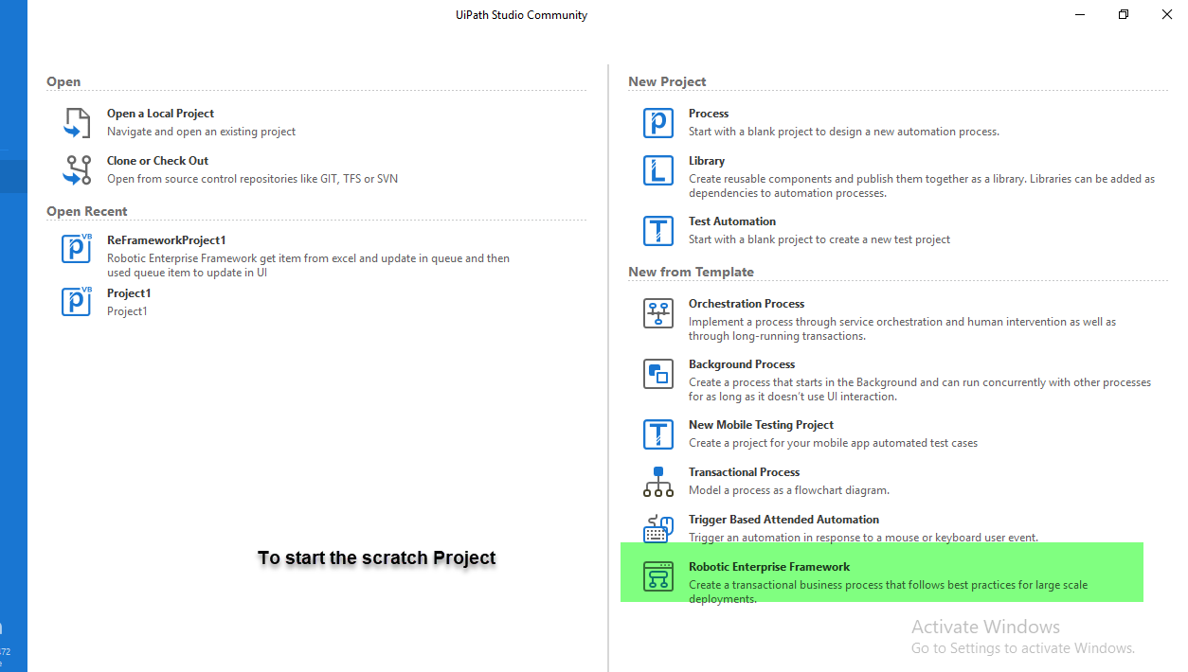Image resolution: width=1188 pixels, height=672 pixels.
Task: Click the Transactional Process flowchart icon
Action: [x=657, y=481]
